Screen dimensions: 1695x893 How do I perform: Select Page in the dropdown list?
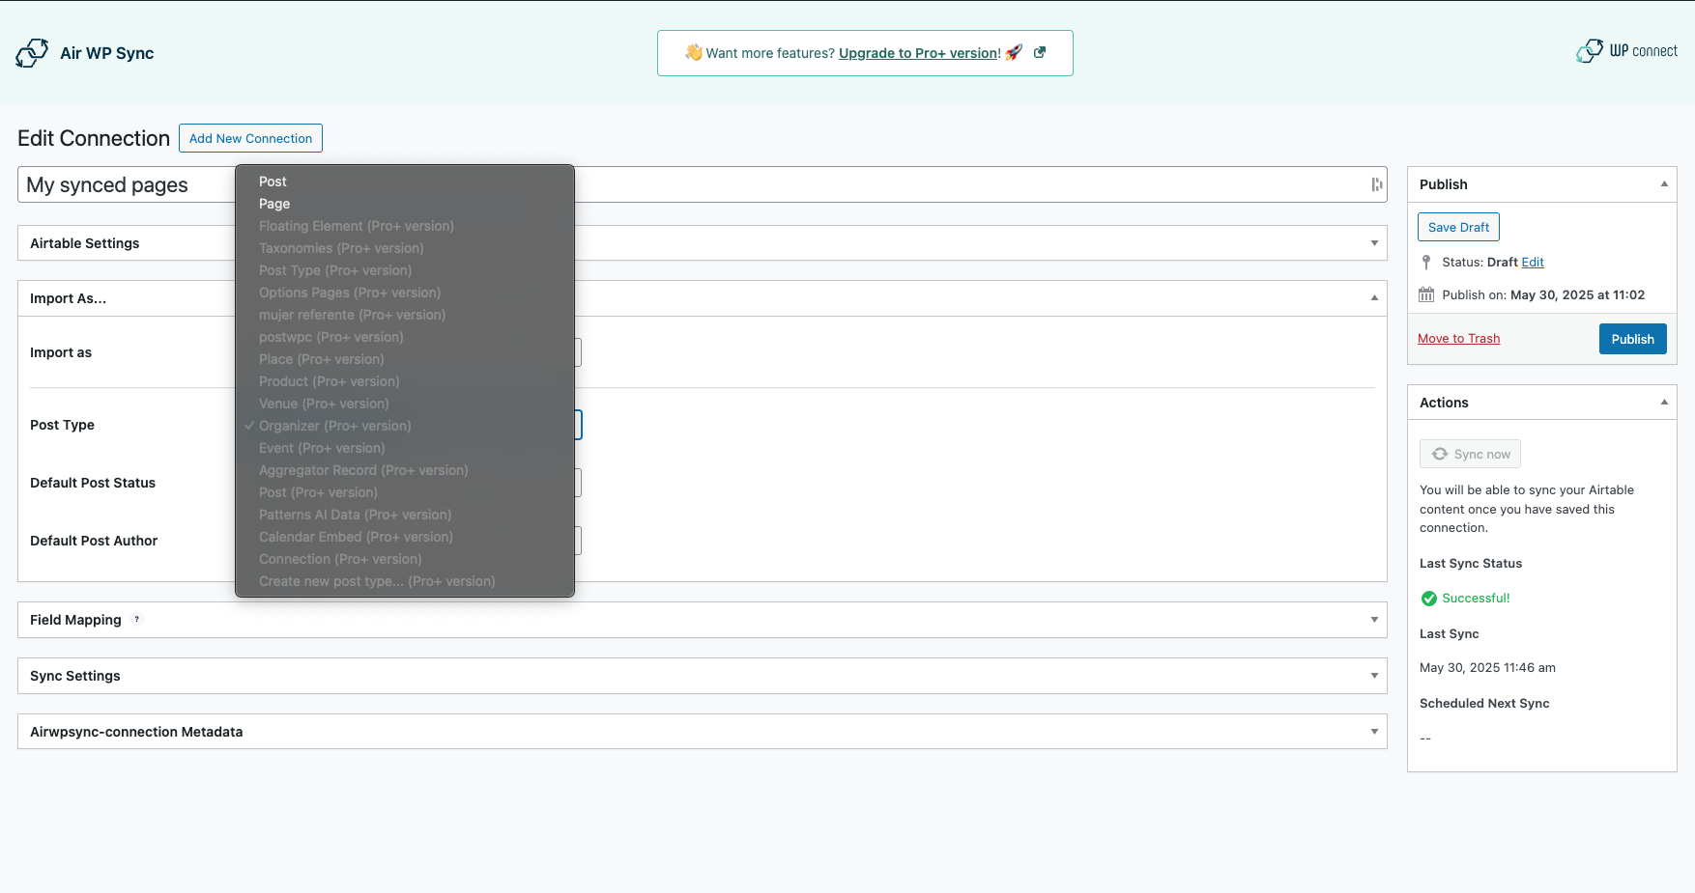pyautogui.click(x=405, y=204)
